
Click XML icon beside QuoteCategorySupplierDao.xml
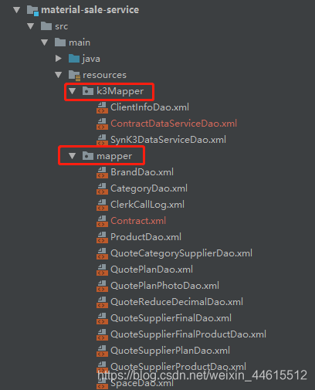click(102, 253)
